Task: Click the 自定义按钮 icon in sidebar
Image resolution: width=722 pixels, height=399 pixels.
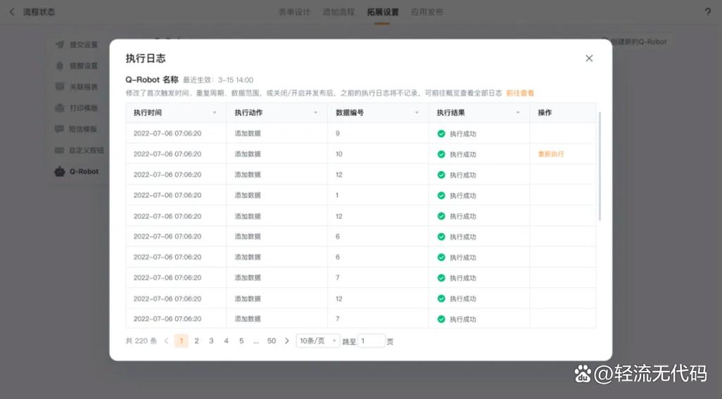Action: (60, 150)
